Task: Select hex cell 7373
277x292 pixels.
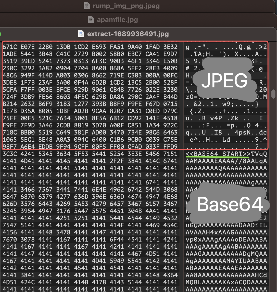Action: (x=63, y=61)
